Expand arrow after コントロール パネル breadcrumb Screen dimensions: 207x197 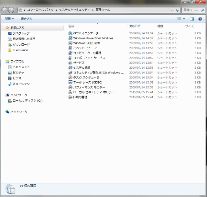point(56,10)
